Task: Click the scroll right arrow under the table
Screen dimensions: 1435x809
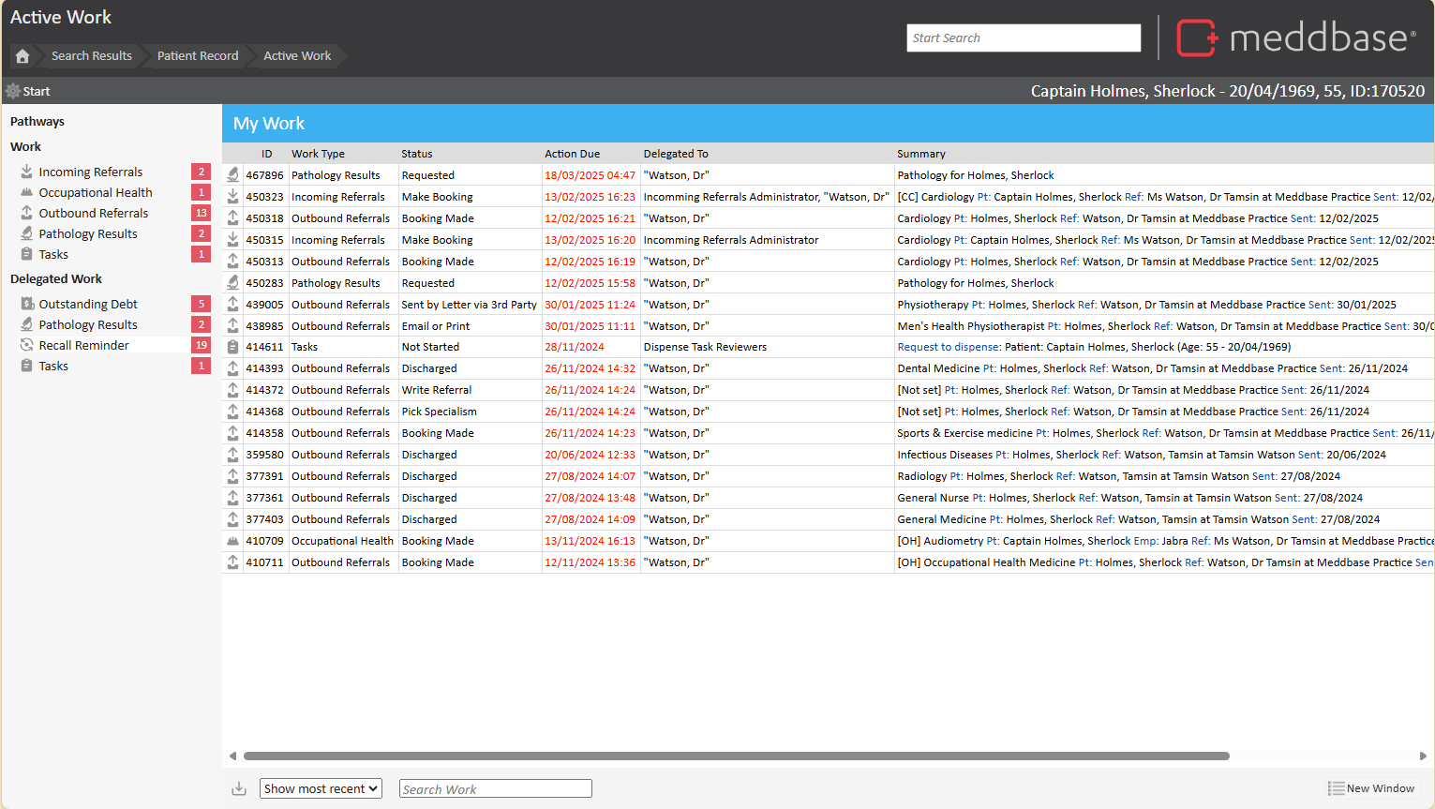Action: pyautogui.click(x=1423, y=756)
